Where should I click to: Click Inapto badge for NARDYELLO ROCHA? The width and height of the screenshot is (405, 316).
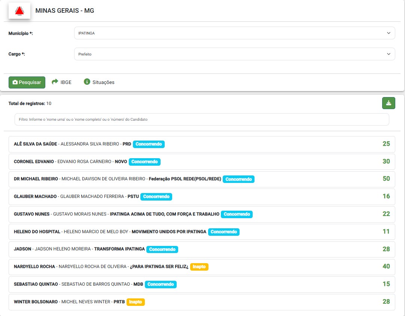point(199,267)
